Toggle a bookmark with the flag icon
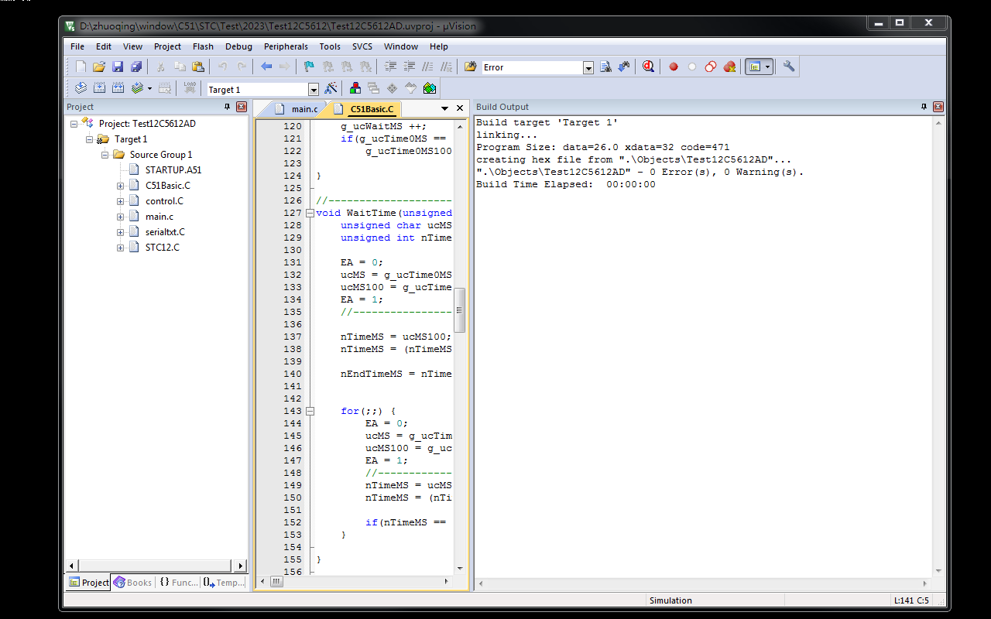 point(309,67)
